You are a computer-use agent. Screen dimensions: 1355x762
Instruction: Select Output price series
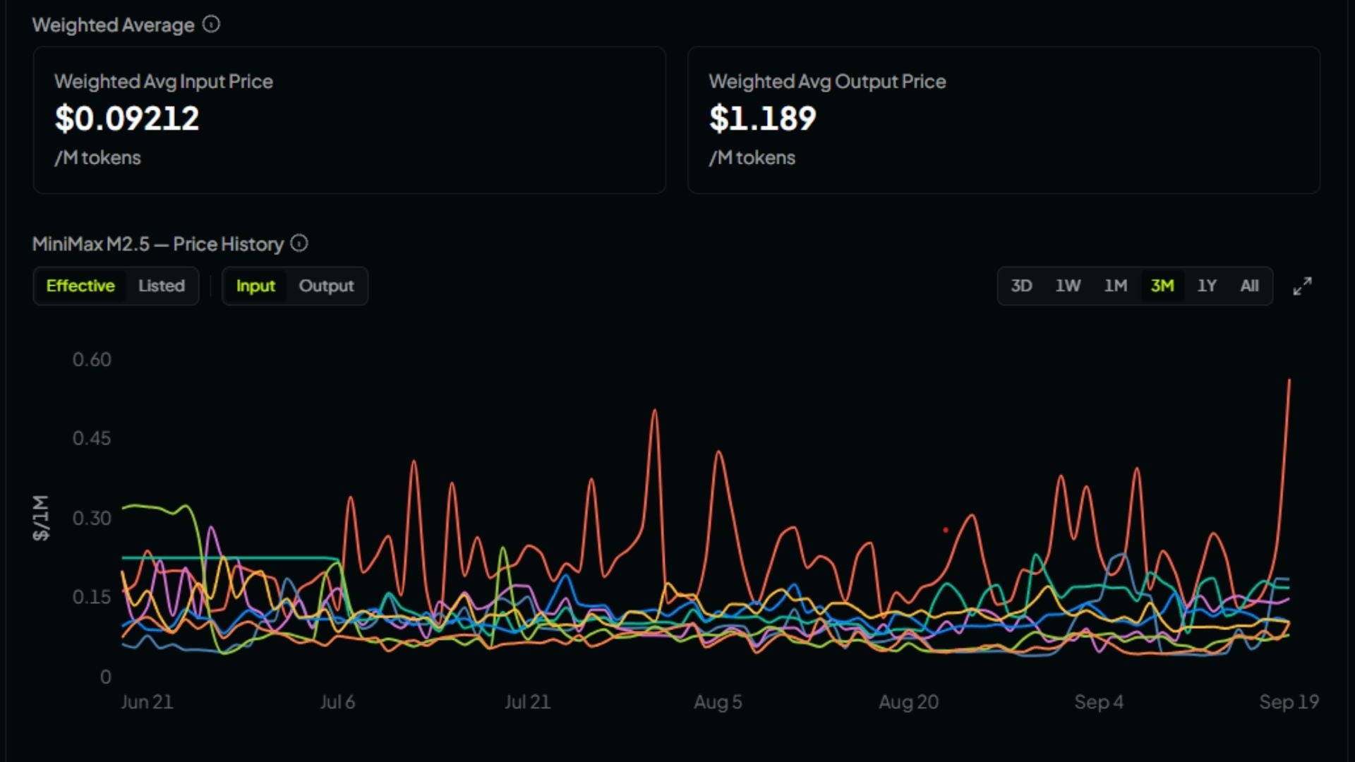click(326, 286)
